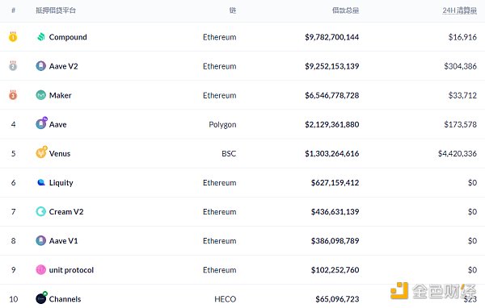
Task: Click the unit protocol pink icon
Action: tap(41, 270)
